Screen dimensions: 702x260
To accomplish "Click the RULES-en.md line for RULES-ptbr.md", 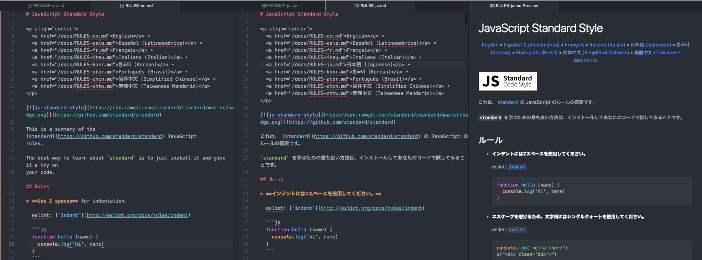I will point(110,72).
